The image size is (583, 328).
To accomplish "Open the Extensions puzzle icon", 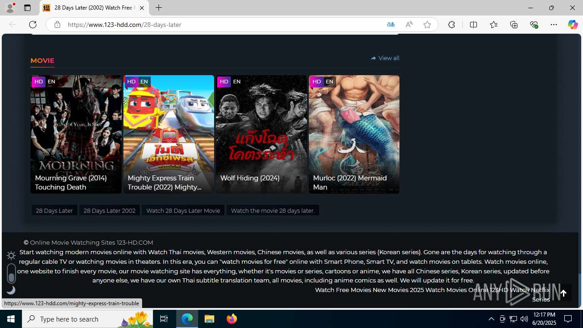I will pos(451,25).
